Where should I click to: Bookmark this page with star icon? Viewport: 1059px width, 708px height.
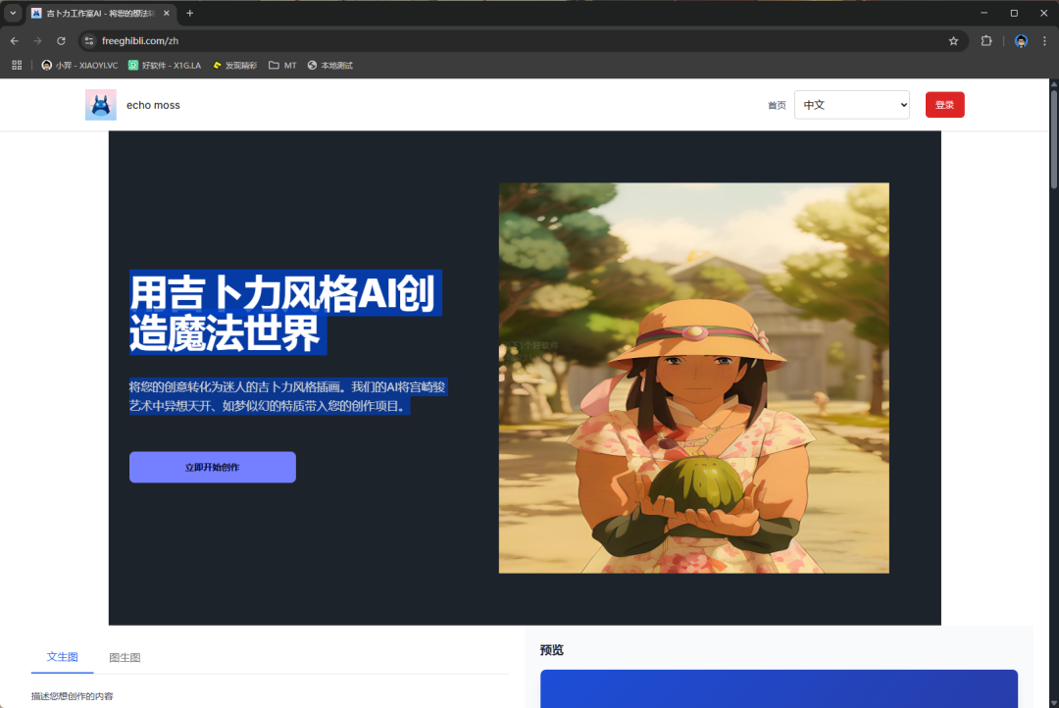(953, 41)
